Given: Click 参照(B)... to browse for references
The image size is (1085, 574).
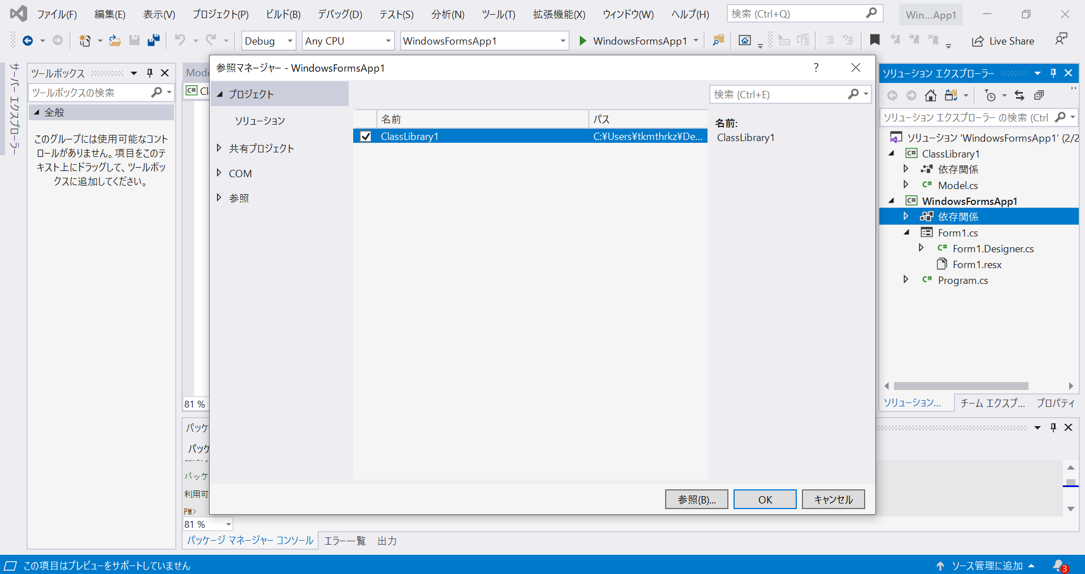Looking at the screenshot, I should (696, 499).
